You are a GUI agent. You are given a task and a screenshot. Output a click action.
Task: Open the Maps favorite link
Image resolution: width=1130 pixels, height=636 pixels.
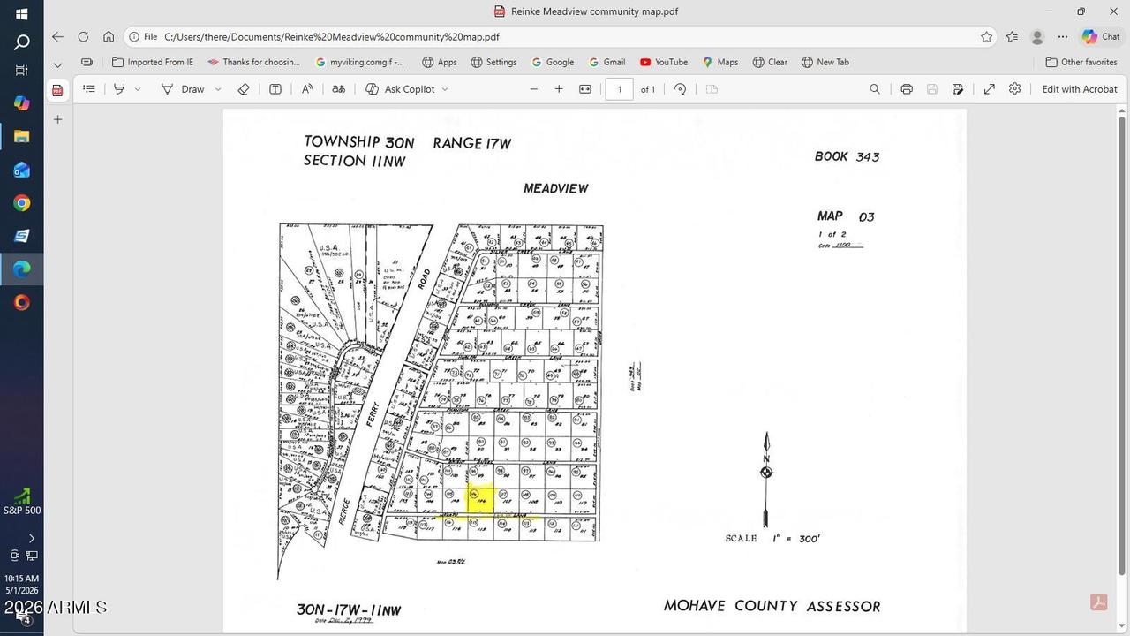(x=720, y=62)
